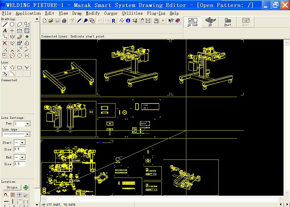Select the Rotate tool with red circular arrows
The image size is (290, 207).
(12, 55)
